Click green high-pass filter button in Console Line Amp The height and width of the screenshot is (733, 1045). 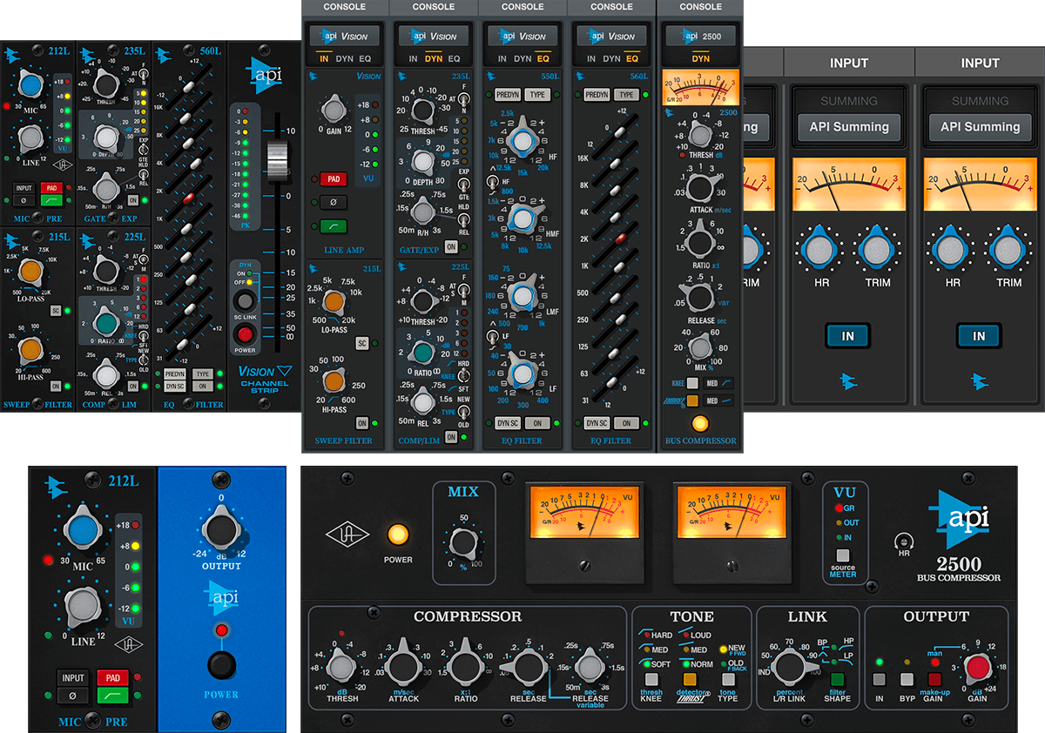point(334,225)
